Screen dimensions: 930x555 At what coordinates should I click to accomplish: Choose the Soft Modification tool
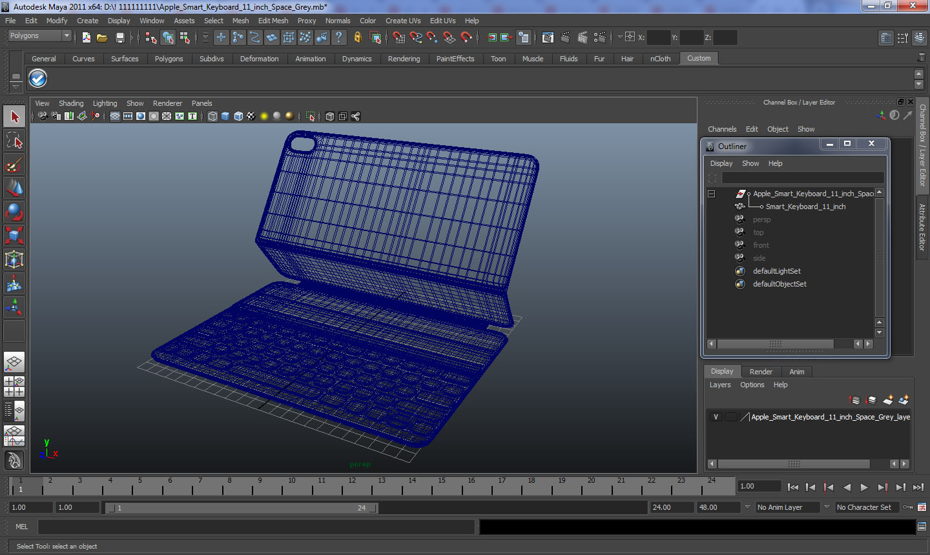click(14, 283)
